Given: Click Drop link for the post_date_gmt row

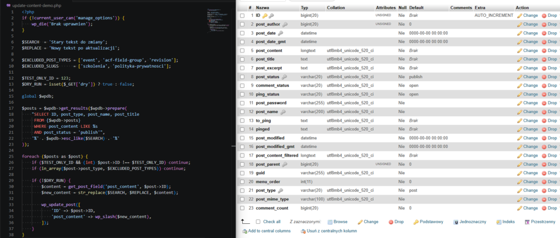Looking at the screenshot, I should tap(552, 41).
